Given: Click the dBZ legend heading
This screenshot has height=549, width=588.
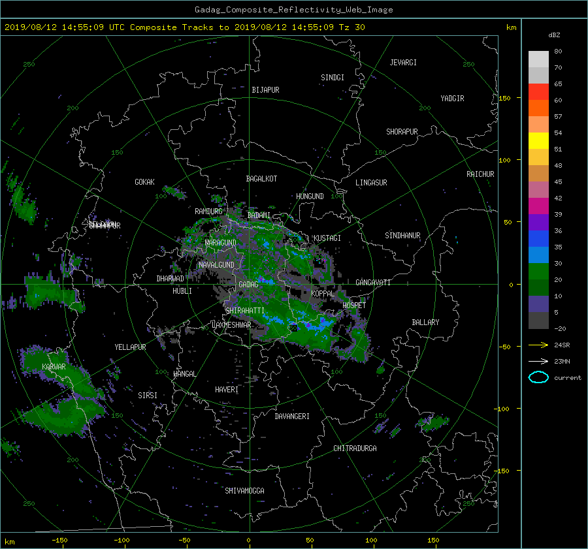Looking at the screenshot, I should click(x=554, y=35).
